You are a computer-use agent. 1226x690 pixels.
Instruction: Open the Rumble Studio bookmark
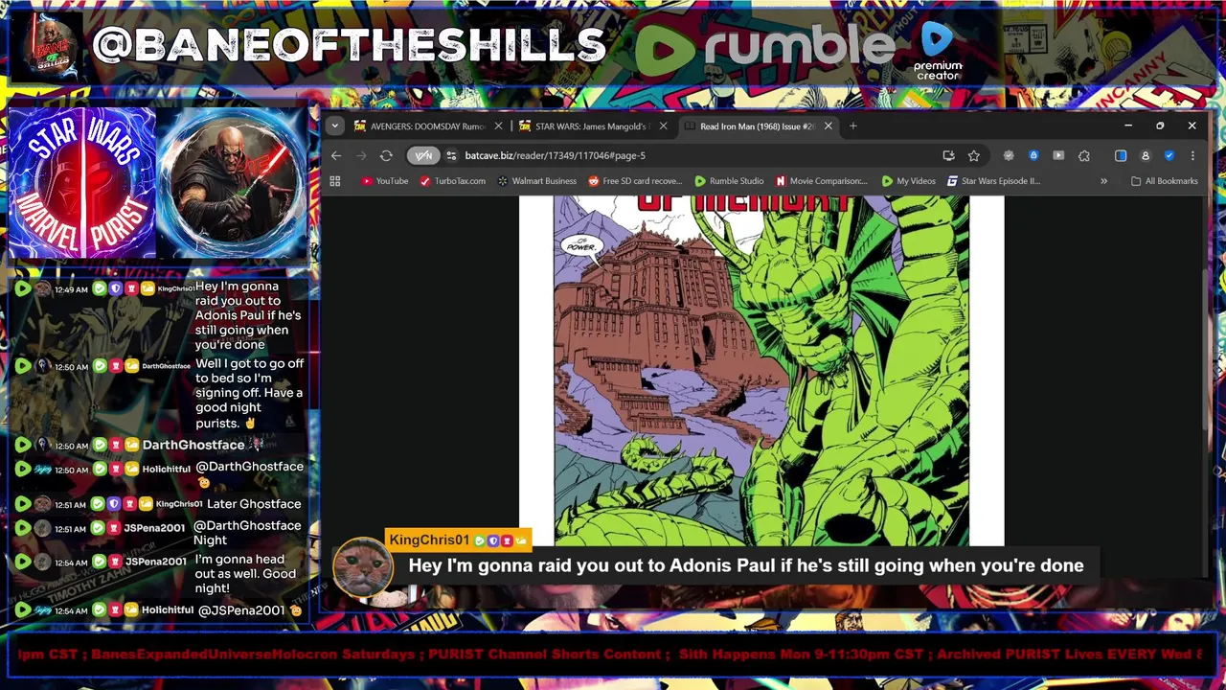729,181
